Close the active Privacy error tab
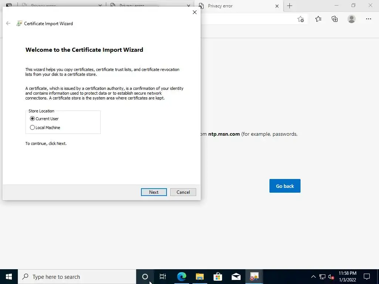 pos(277,6)
